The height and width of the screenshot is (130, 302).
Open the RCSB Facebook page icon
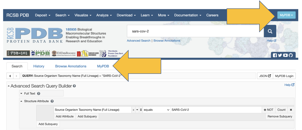click(275, 55)
